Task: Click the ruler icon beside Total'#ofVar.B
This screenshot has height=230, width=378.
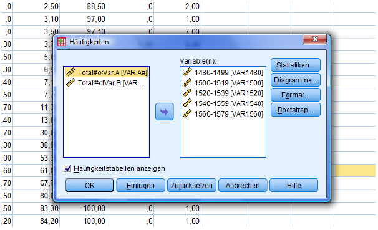Action: tap(70, 83)
